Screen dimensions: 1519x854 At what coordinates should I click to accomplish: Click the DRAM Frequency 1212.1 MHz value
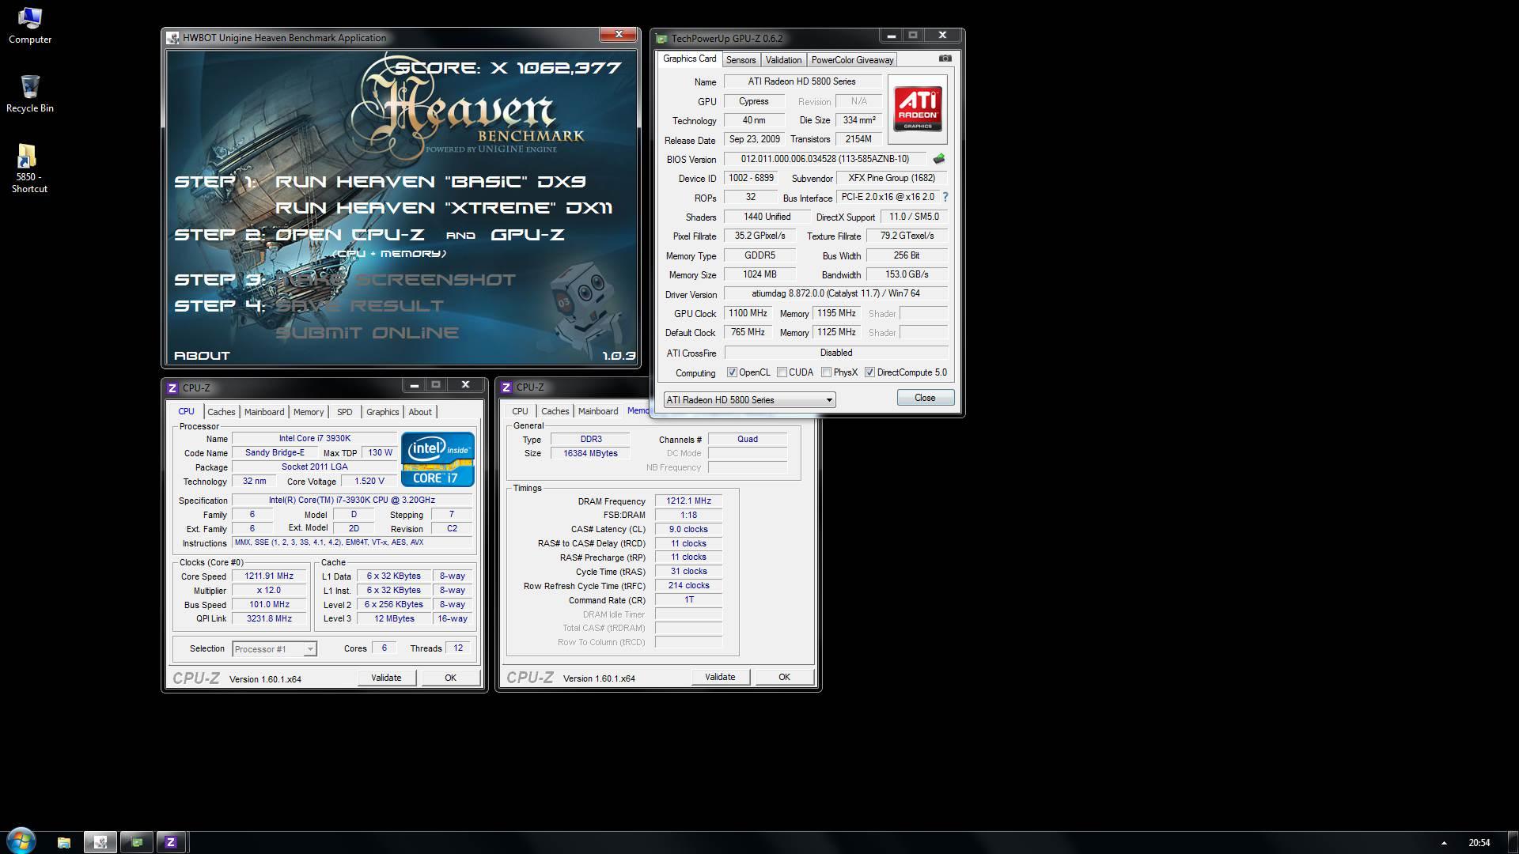pos(688,501)
